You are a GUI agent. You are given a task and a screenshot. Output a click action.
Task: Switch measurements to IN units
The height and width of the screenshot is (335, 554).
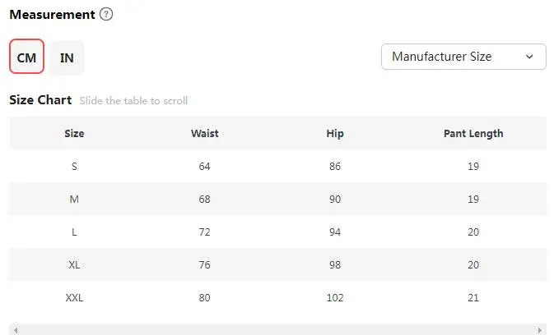click(67, 57)
